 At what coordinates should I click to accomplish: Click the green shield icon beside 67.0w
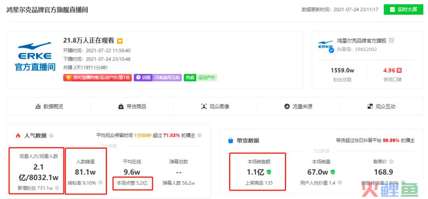tap(332, 172)
